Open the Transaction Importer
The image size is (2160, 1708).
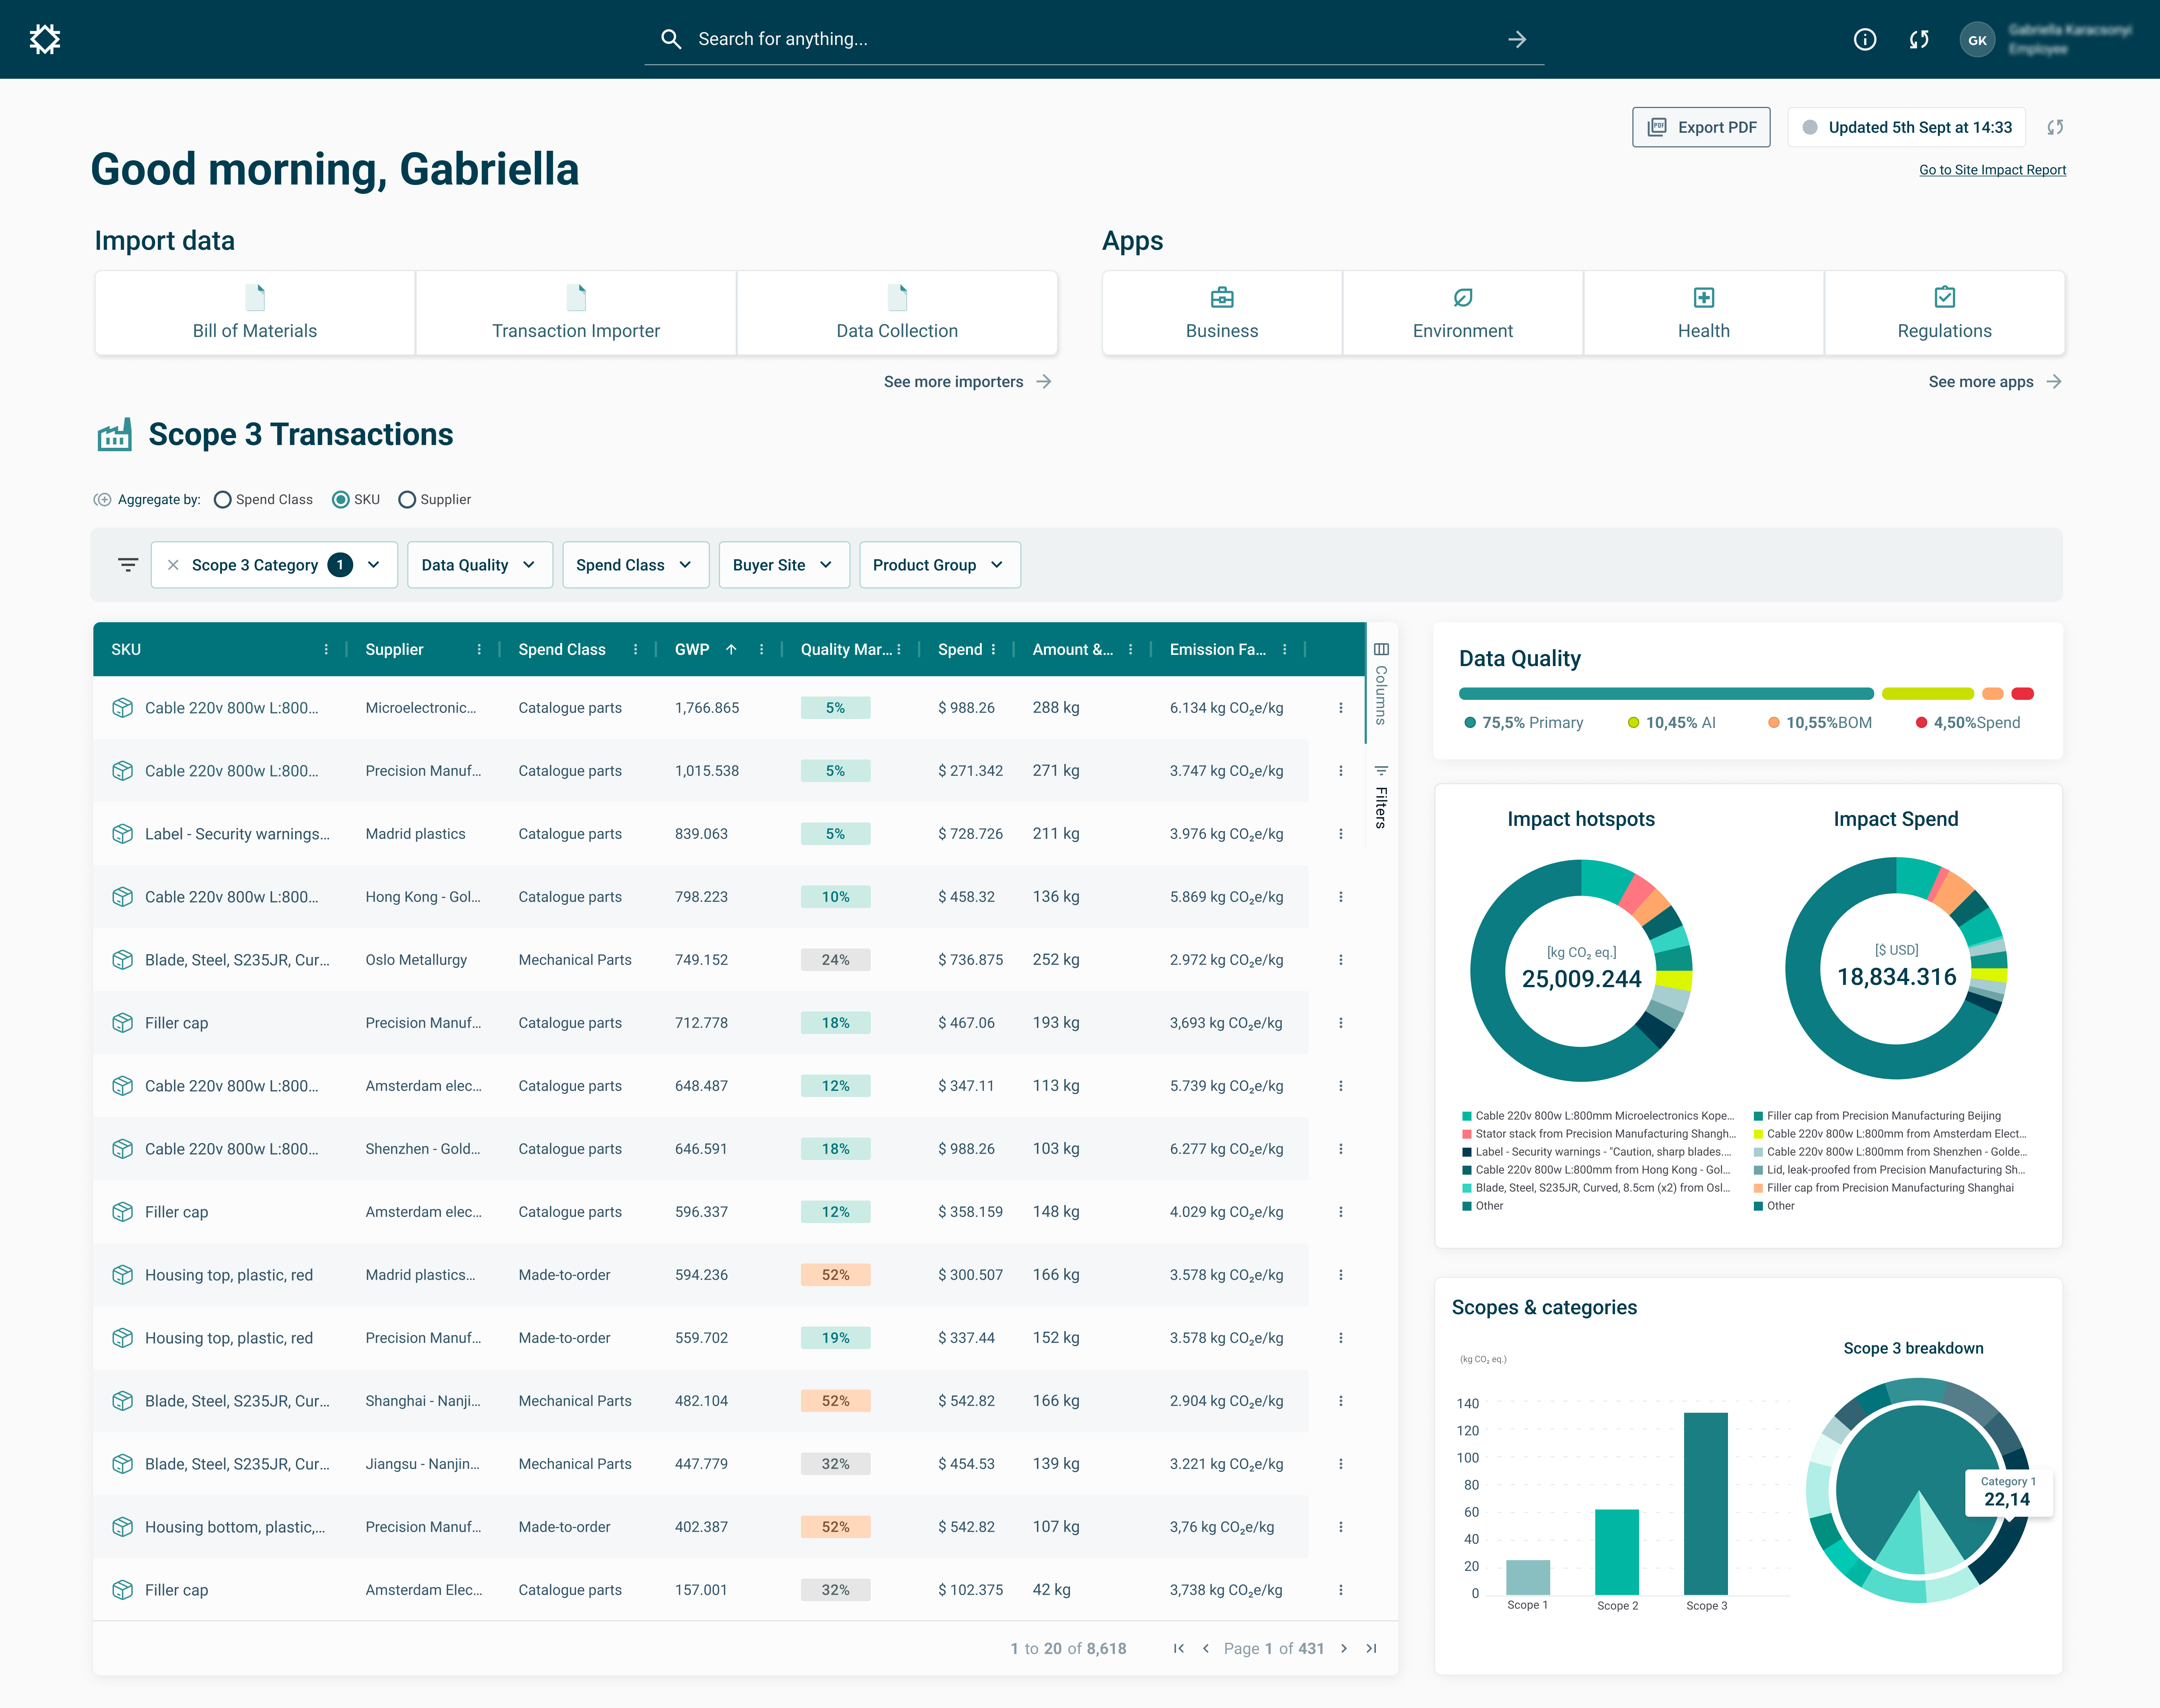(576, 313)
